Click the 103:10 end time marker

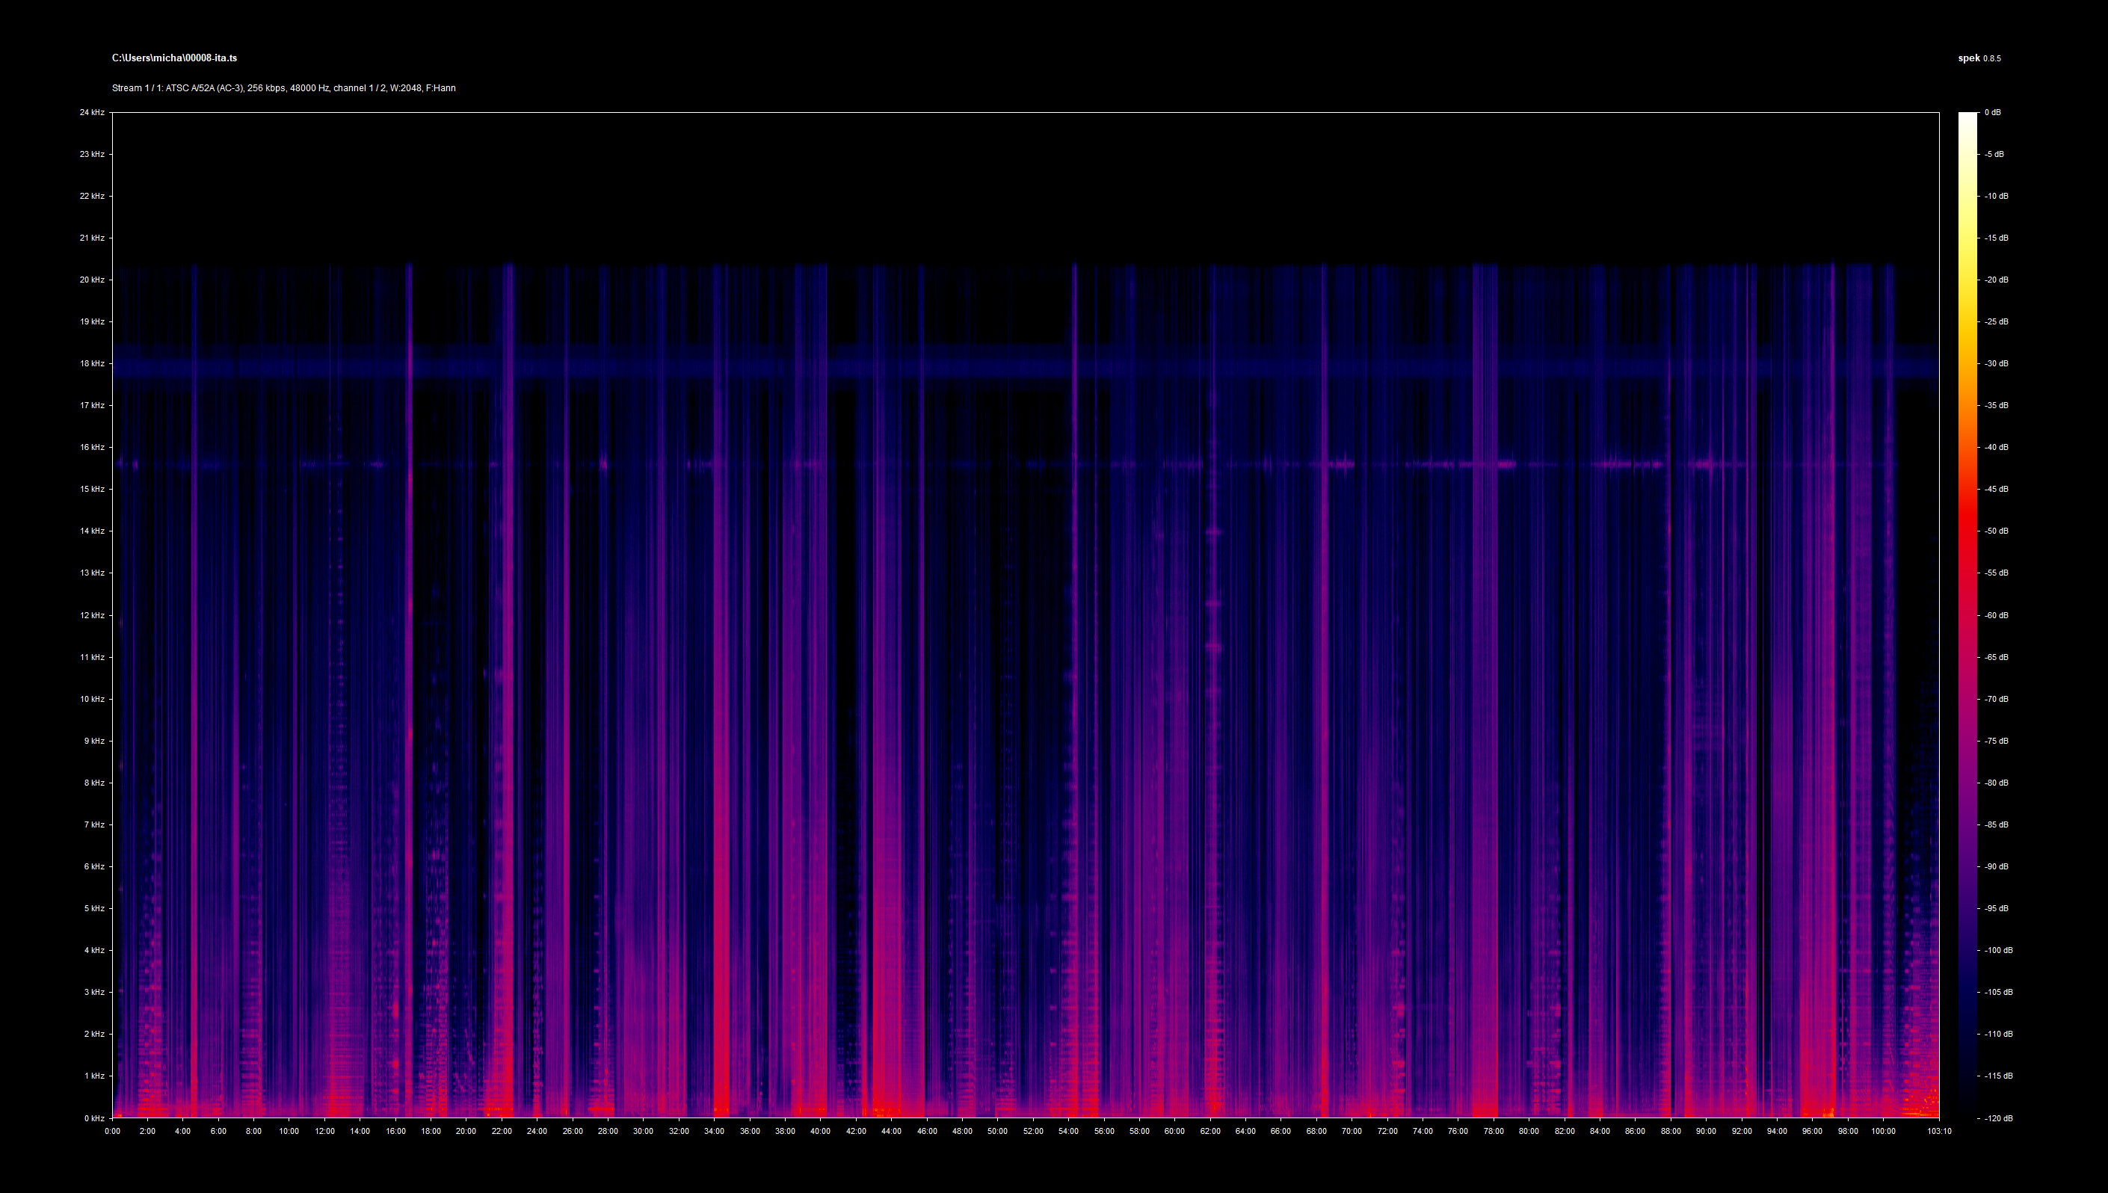(x=1938, y=1132)
